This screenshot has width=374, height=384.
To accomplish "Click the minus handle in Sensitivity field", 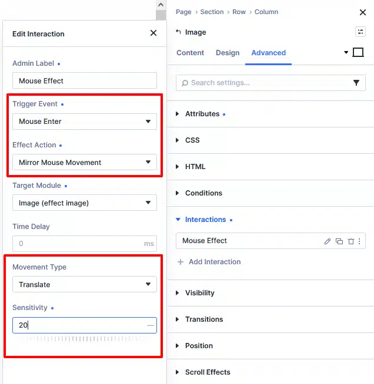I will (151, 325).
